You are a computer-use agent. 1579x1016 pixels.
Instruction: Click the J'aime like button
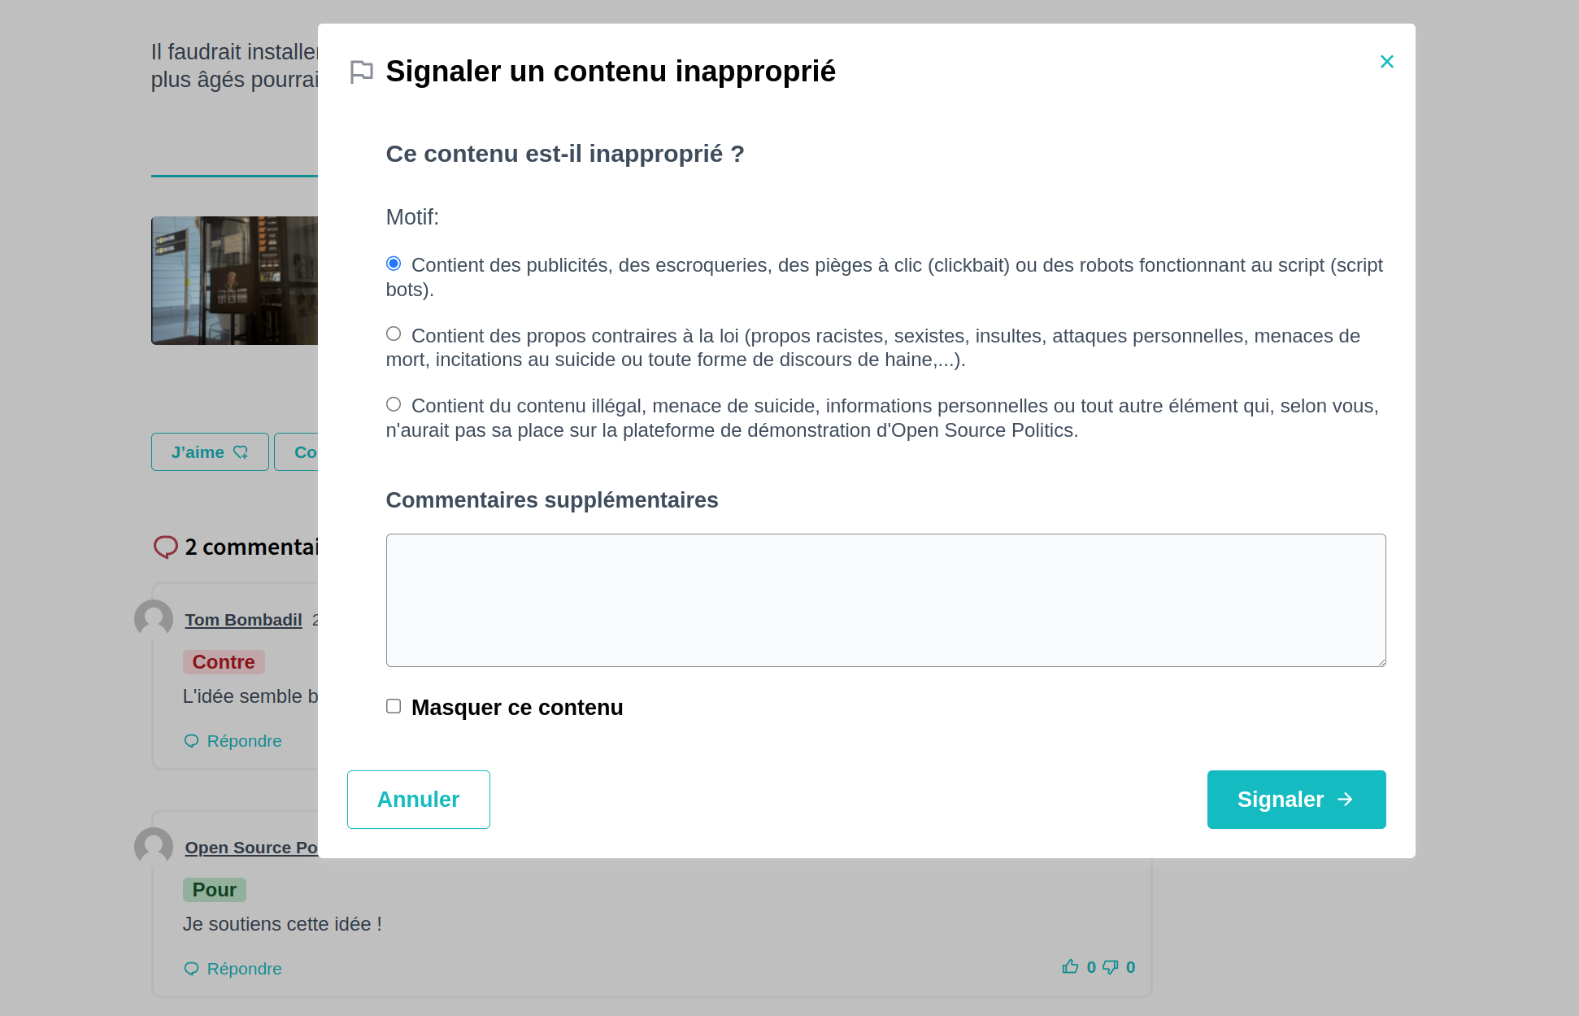point(210,452)
